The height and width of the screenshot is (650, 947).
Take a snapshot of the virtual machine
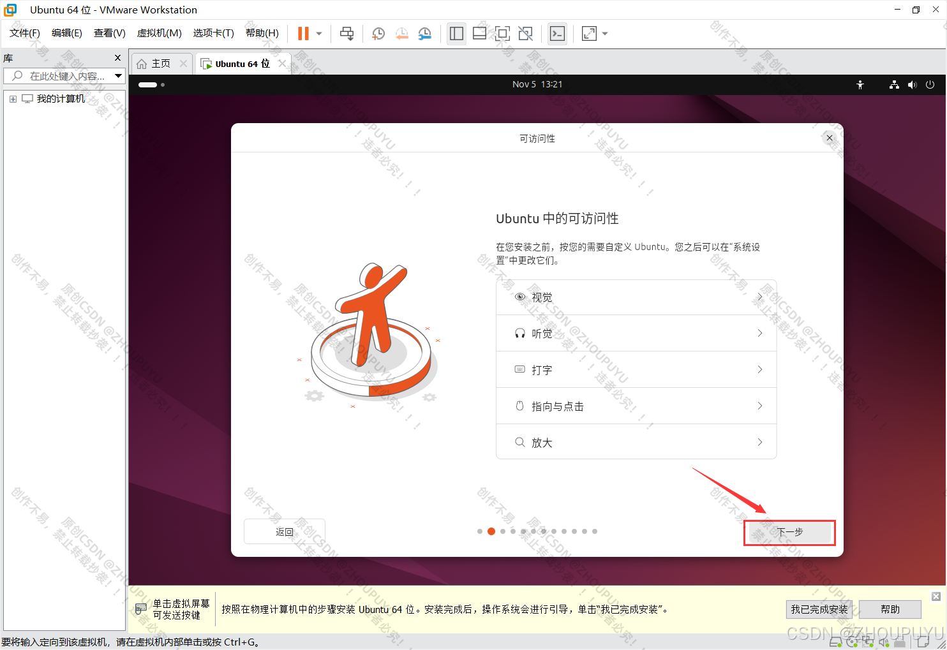coord(378,34)
